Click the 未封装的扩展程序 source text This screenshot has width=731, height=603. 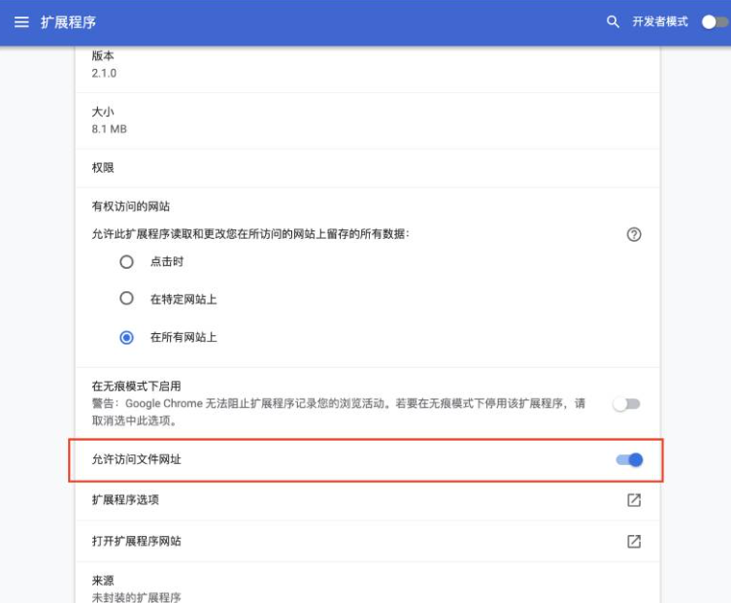[x=137, y=597]
